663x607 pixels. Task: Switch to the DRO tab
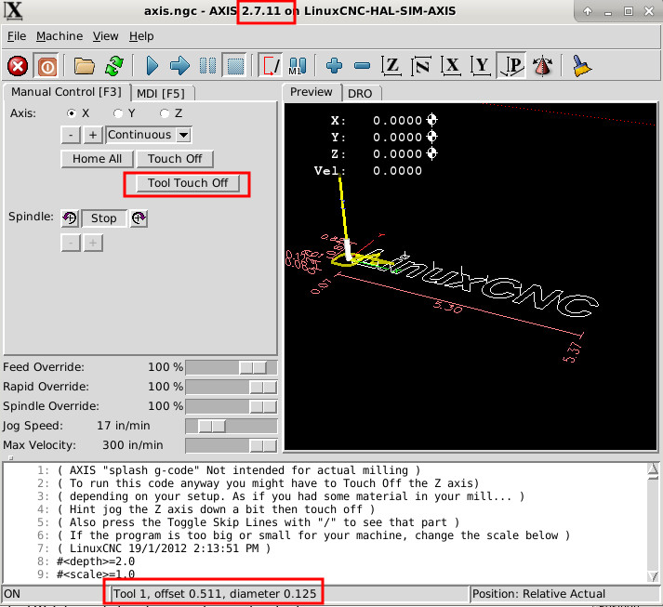pyautogui.click(x=360, y=93)
